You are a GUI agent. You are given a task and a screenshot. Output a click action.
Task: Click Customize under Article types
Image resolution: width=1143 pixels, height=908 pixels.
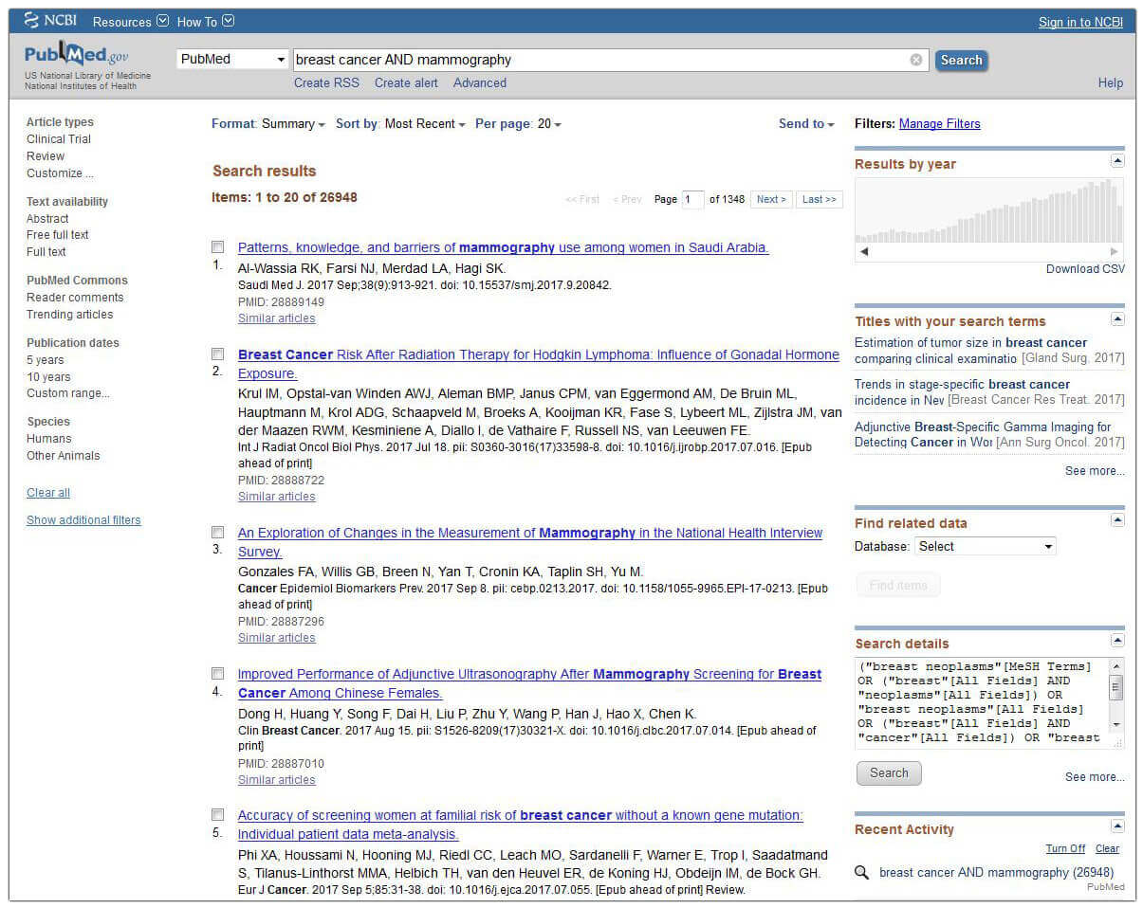(x=60, y=173)
